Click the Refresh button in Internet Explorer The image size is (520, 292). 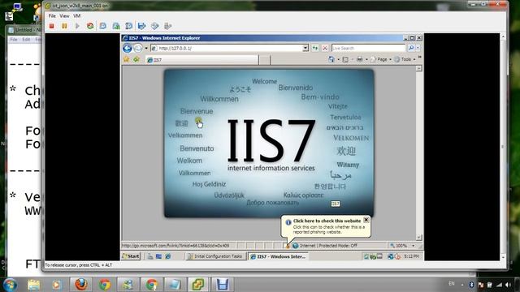315,49
